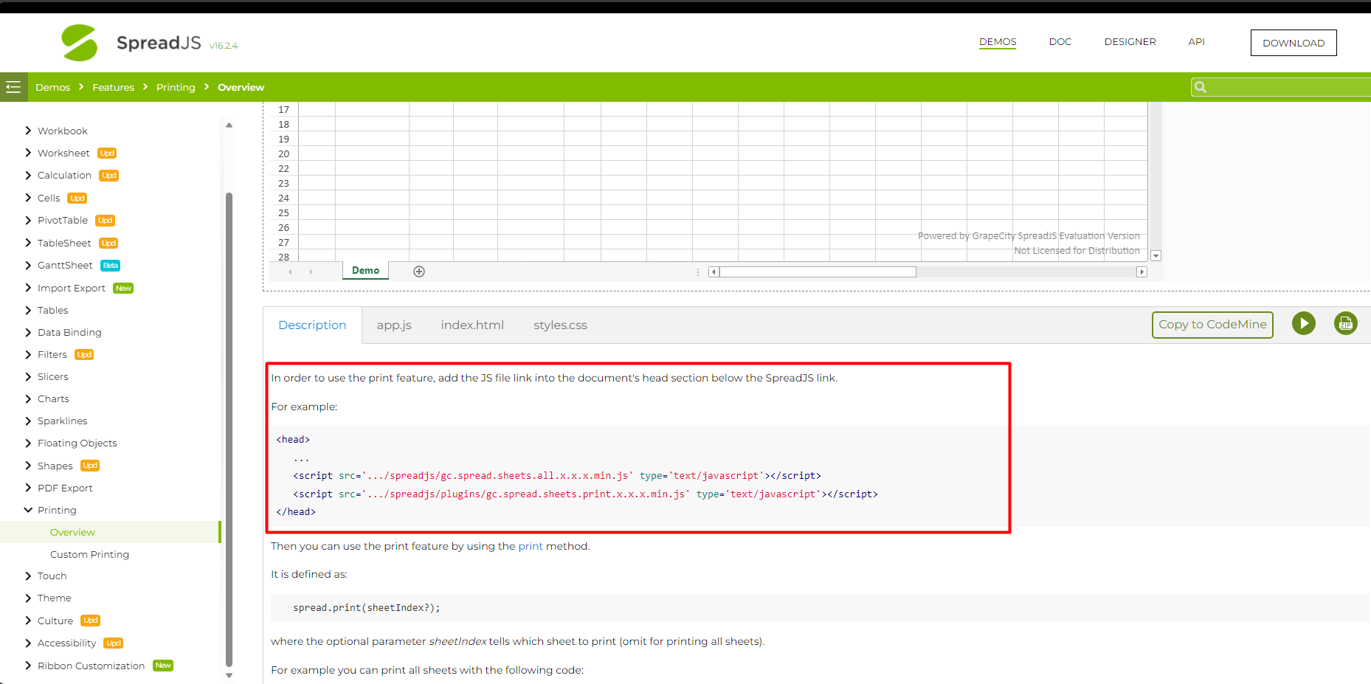Expand the Workbook tree section
The width and height of the screenshot is (1371, 684).
(28, 131)
